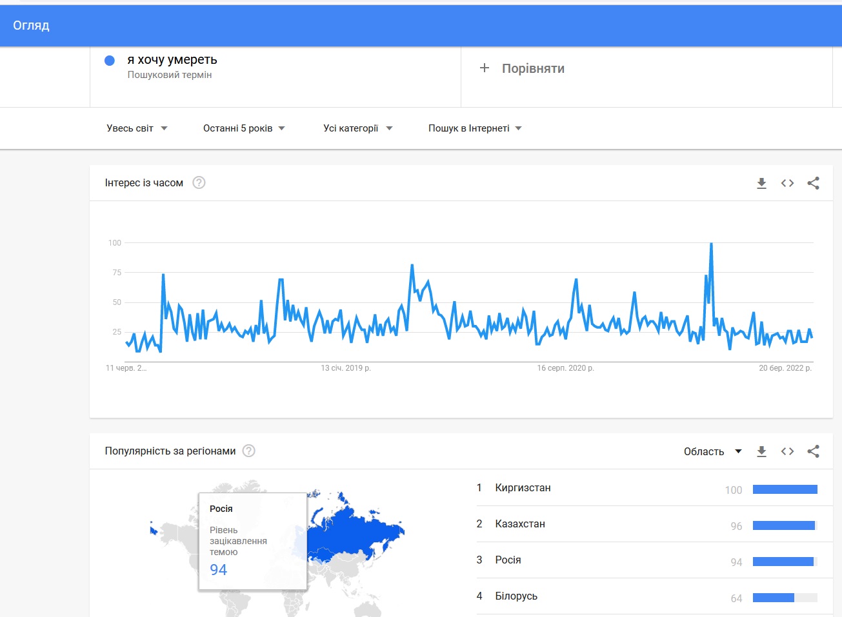Click the blue dot of the search term
This screenshot has height=617, width=842.
tap(110, 61)
